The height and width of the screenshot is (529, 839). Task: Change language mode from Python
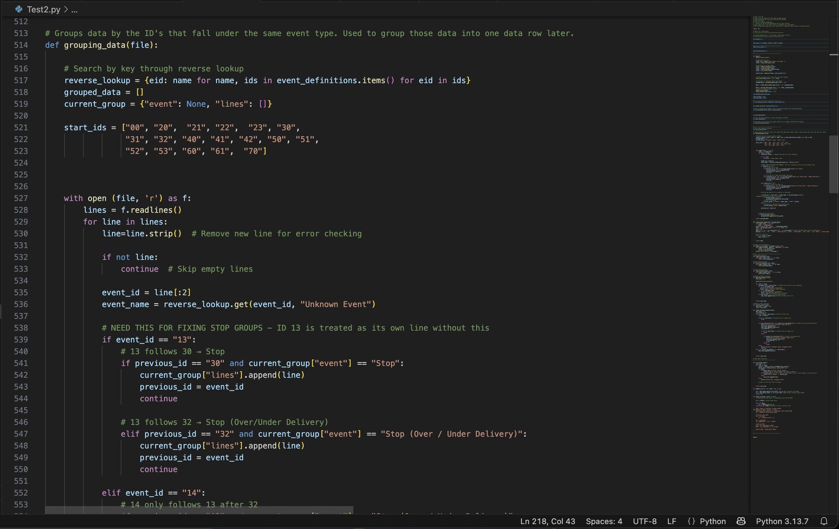pos(712,521)
